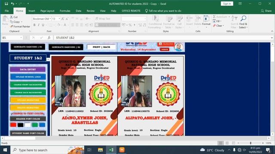Switch to the Insert tab
Image resolution: width=275 pixels, height=154 pixels.
pos(32,11)
